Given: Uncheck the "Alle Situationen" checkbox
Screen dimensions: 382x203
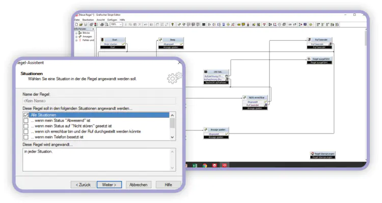Looking at the screenshot, I should pyautogui.click(x=26, y=115).
